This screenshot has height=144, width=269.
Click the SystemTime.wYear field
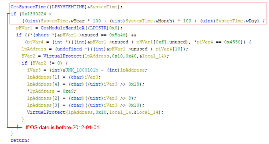coord(63,21)
